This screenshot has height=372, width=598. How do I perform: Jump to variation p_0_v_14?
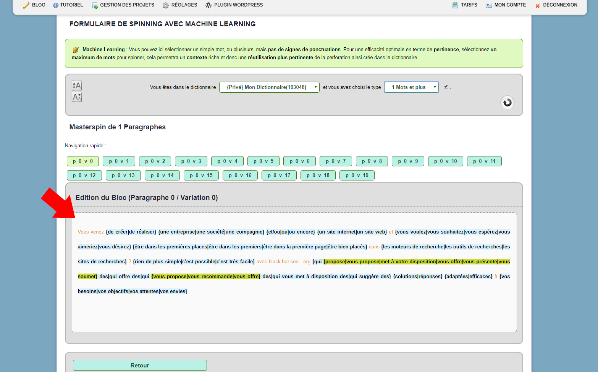(162, 176)
